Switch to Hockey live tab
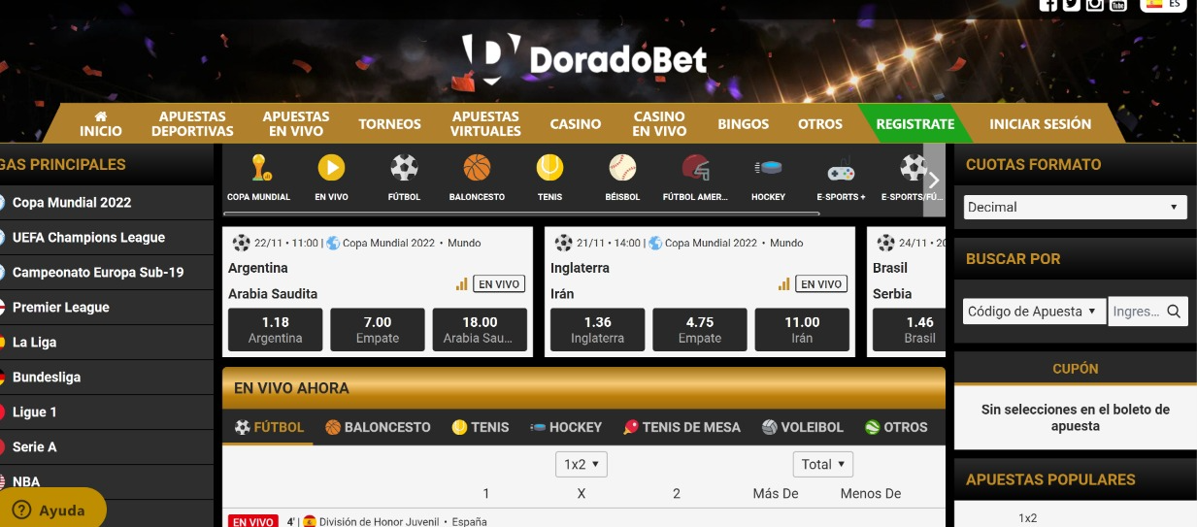Image resolution: width=1197 pixels, height=527 pixels. click(x=566, y=427)
